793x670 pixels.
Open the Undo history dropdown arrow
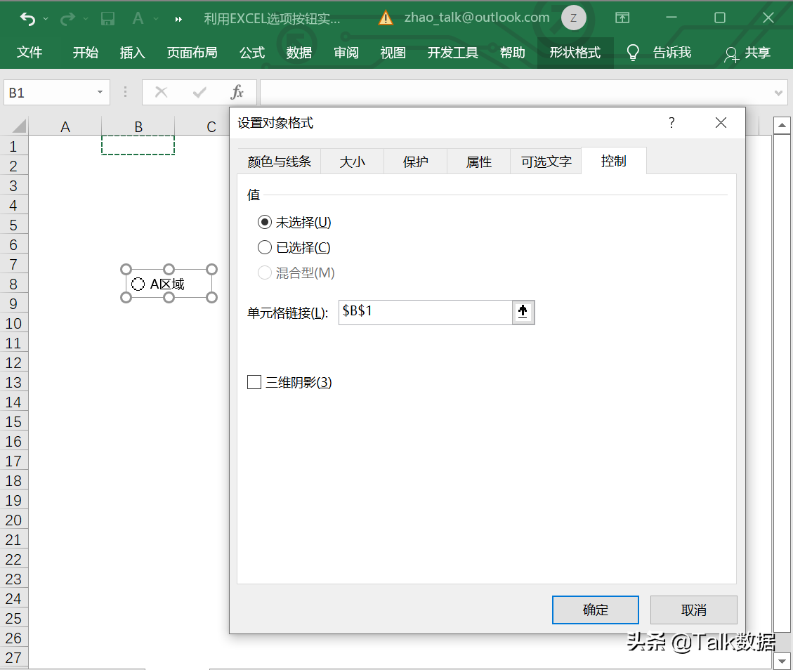click(x=46, y=19)
